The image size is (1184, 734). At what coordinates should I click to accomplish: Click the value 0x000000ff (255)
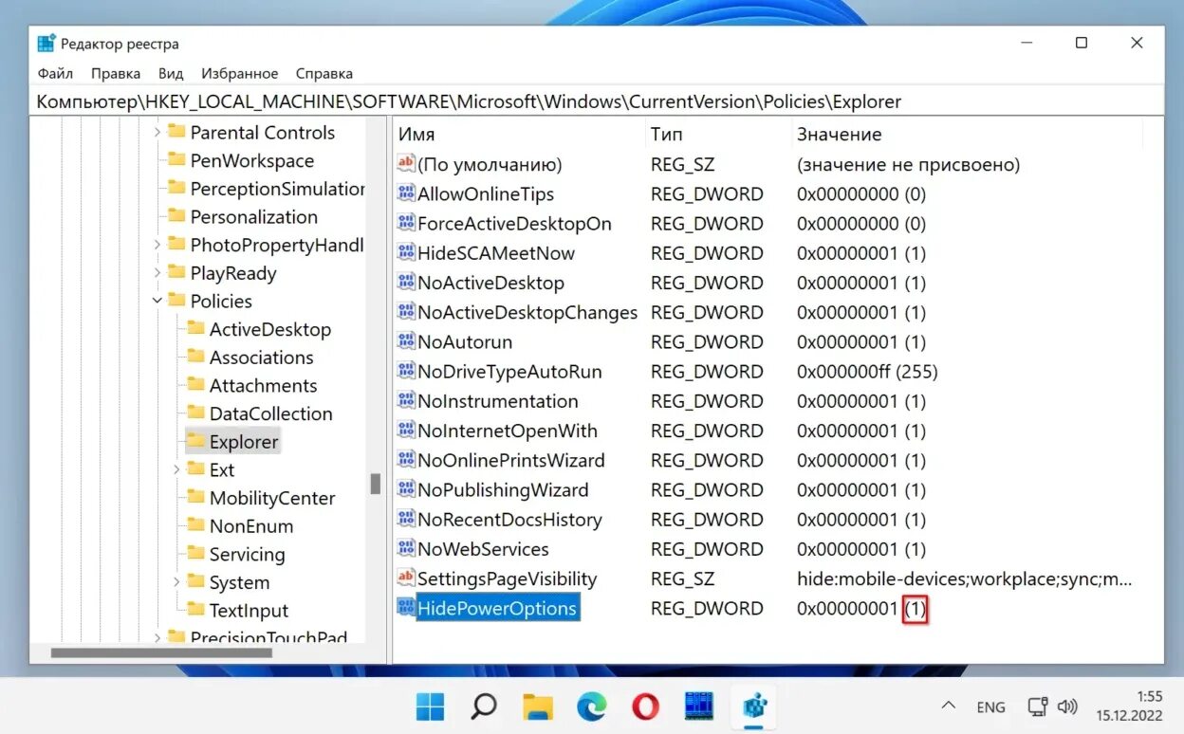coord(867,372)
